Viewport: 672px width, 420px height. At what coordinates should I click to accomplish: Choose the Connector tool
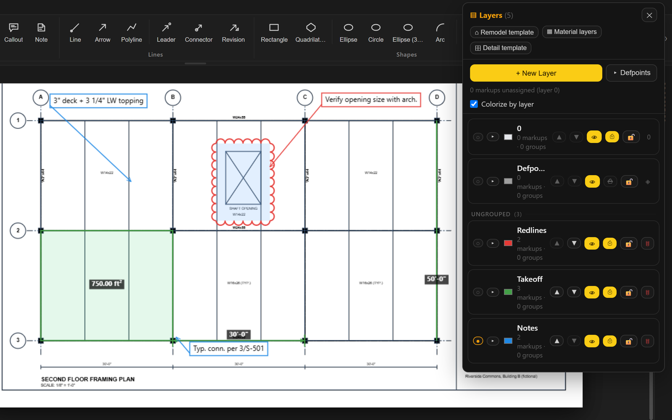coord(199,33)
